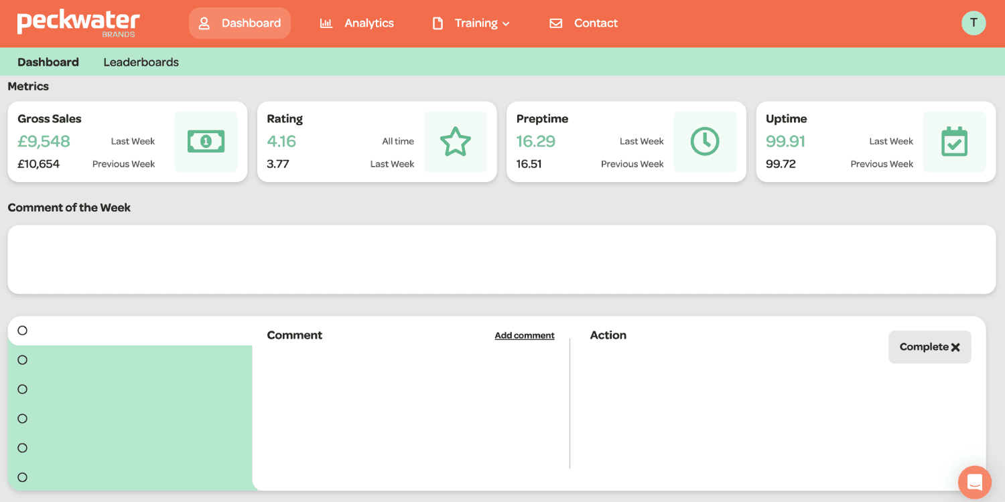Click the Rating star icon

(456, 141)
